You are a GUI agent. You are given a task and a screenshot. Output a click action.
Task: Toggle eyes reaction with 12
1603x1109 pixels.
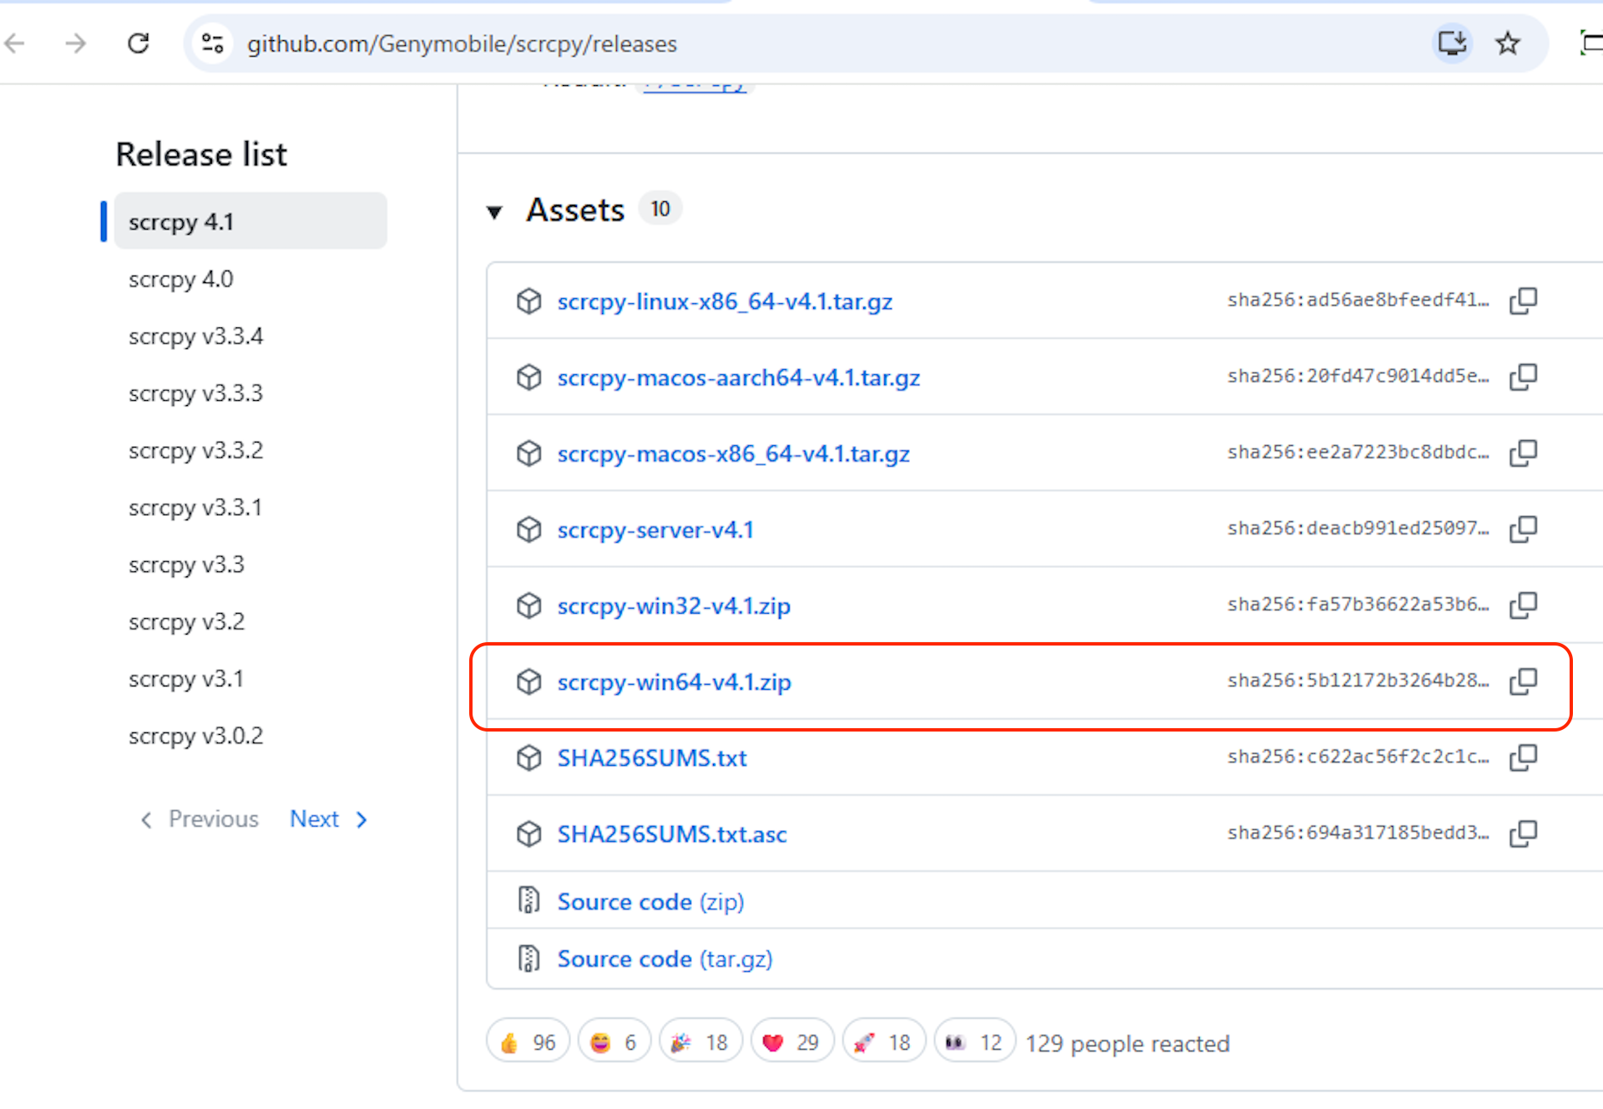pos(974,1042)
